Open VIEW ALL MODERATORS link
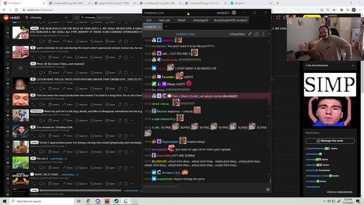 [x=340, y=192]
